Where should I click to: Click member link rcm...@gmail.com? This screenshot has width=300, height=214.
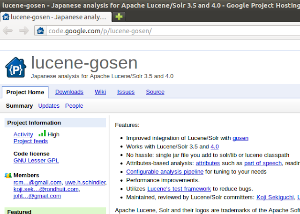[x=37, y=183]
